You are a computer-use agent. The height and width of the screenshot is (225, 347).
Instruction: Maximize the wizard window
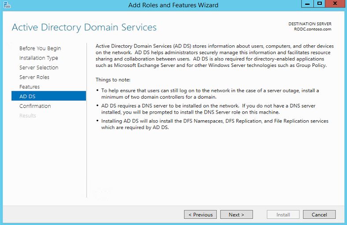(x=319, y=4)
